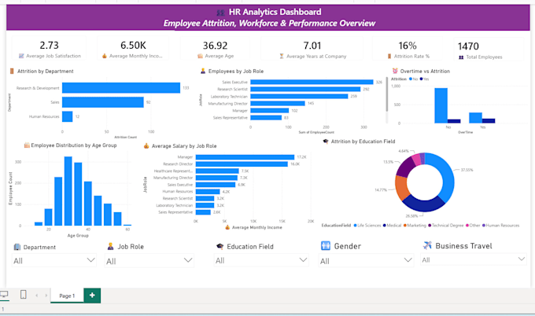Select the Sales Executive employee count bar
The width and height of the screenshot is (535, 316).
click(x=312, y=83)
